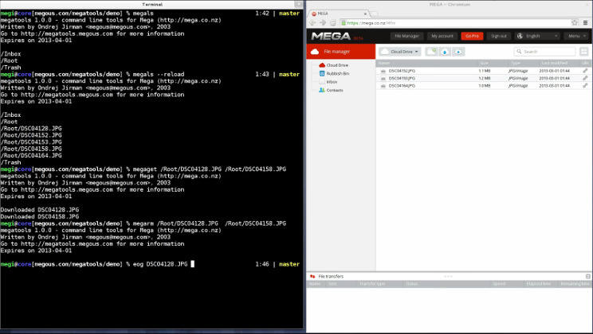The width and height of the screenshot is (593, 334).
Task: Open the English language dropdown
Action: [x=537, y=36]
